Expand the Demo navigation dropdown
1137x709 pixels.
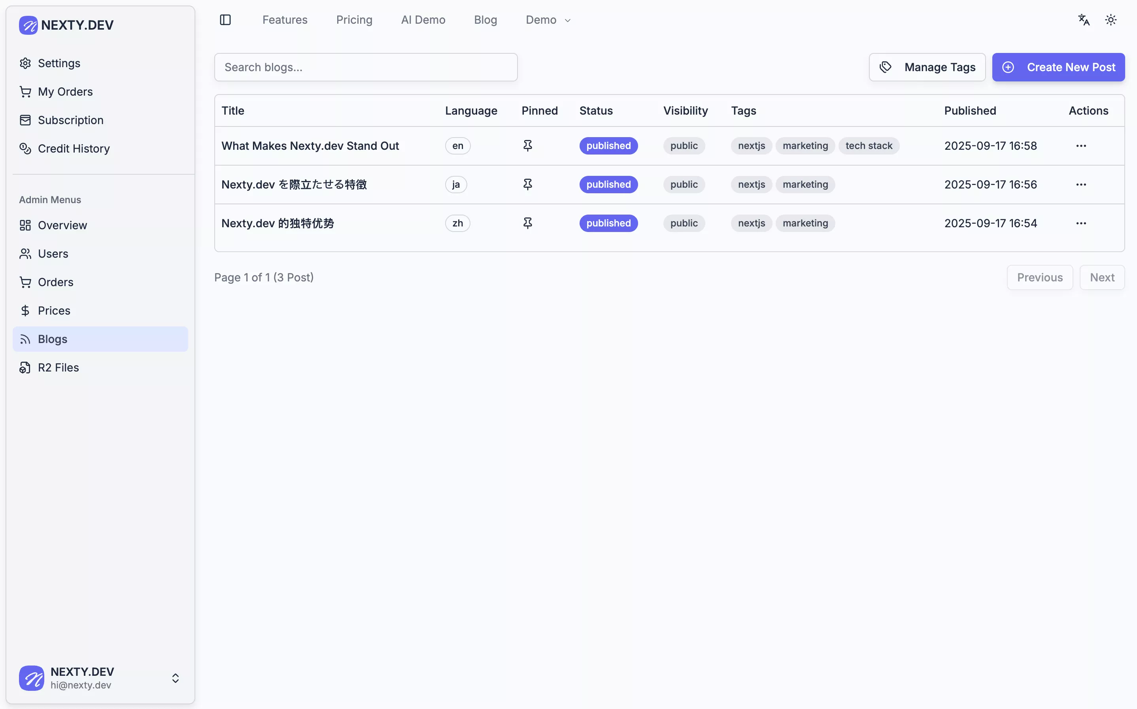[548, 20]
